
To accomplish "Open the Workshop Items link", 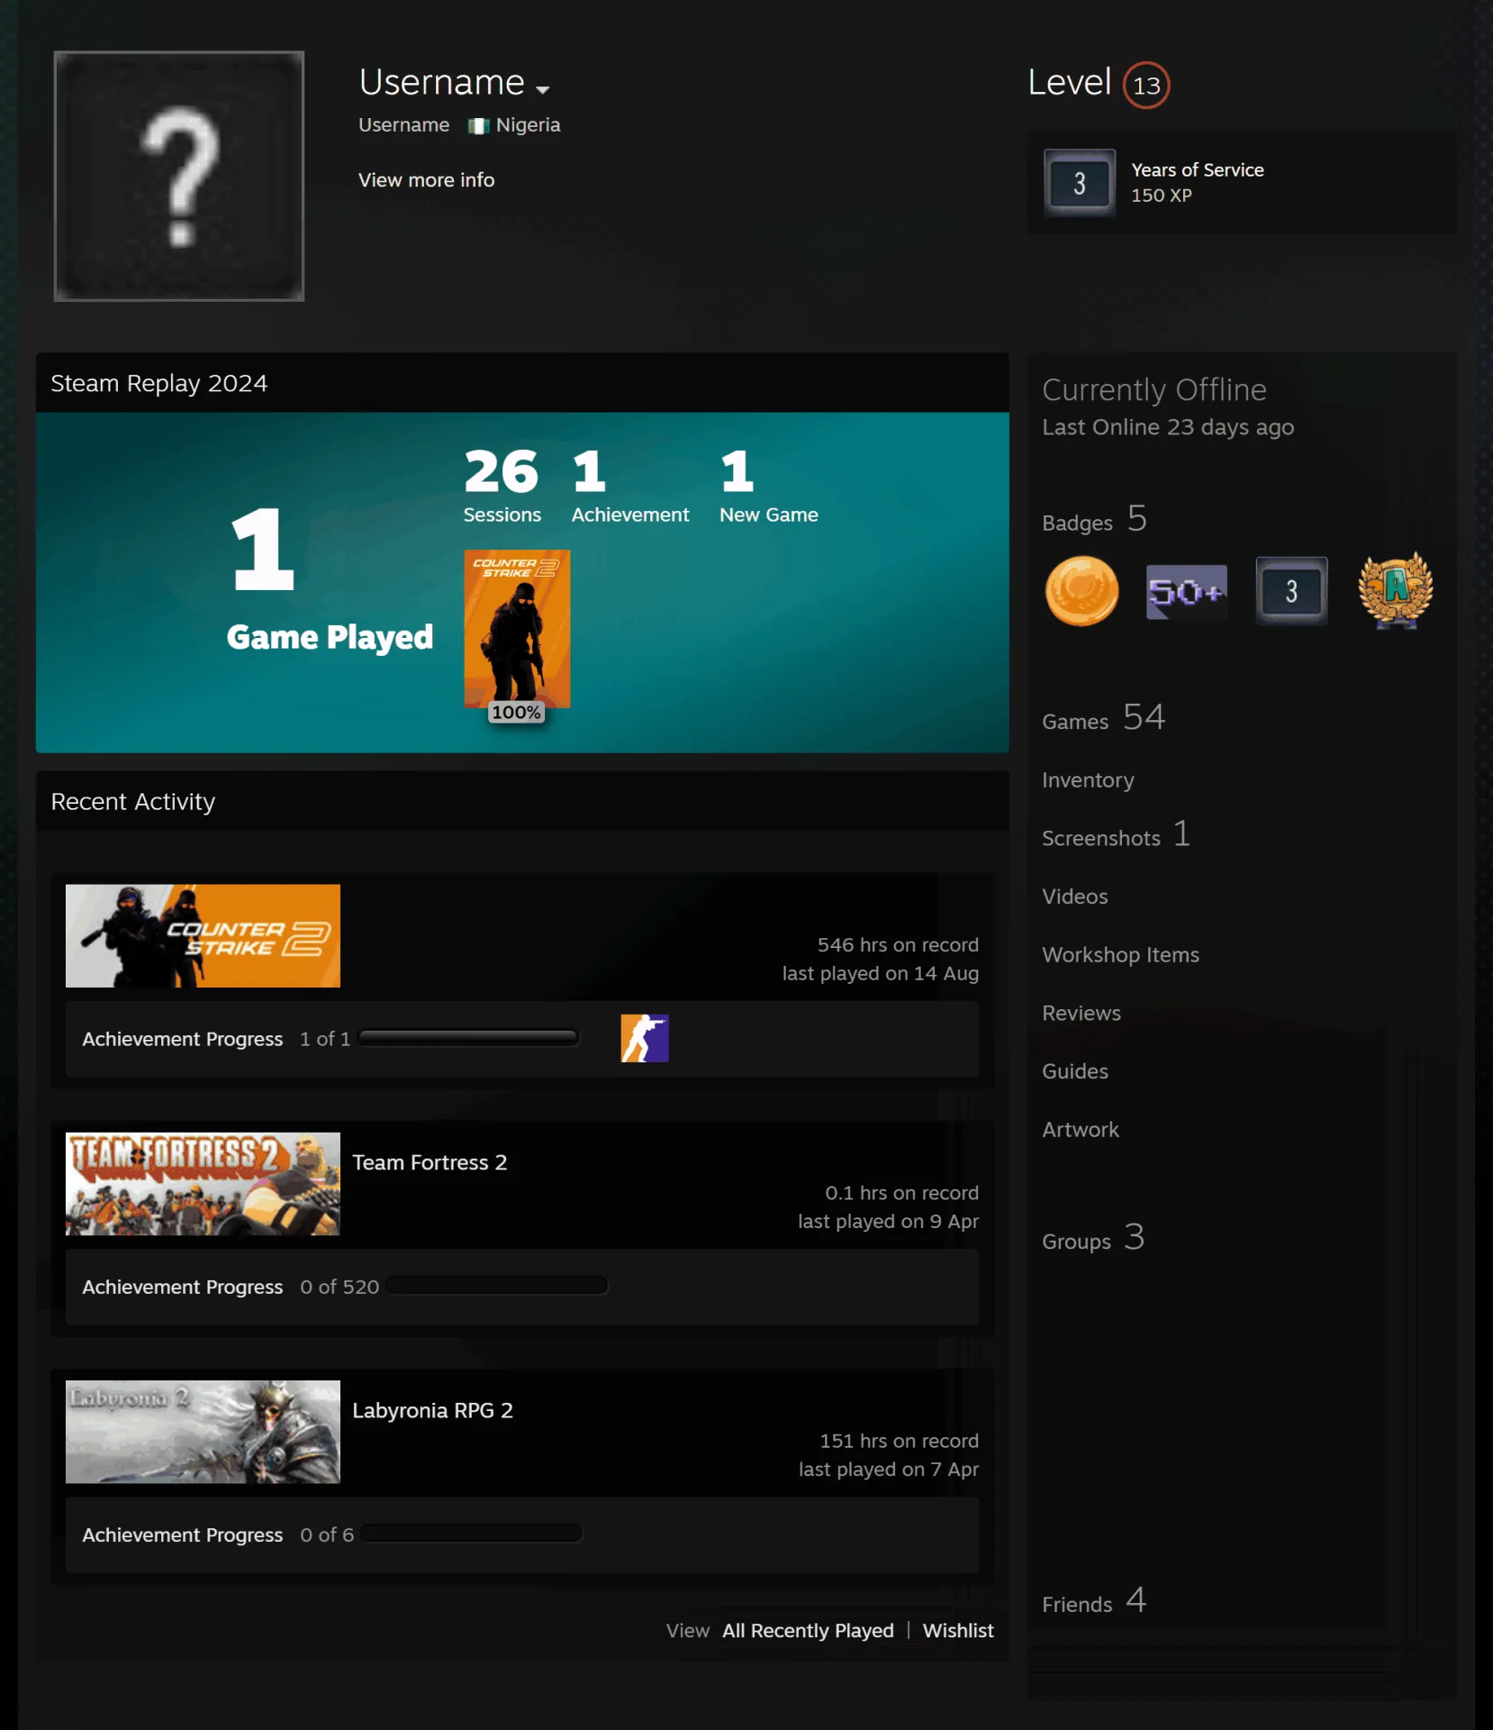I will pyautogui.click(x=1120, y=955).
